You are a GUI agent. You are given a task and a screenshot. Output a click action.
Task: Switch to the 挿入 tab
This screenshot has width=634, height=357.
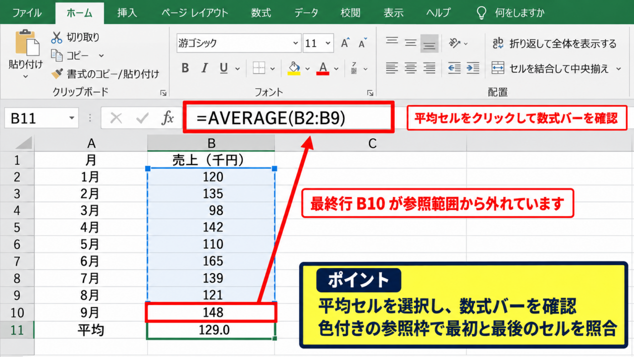click(x=127, y=13)
